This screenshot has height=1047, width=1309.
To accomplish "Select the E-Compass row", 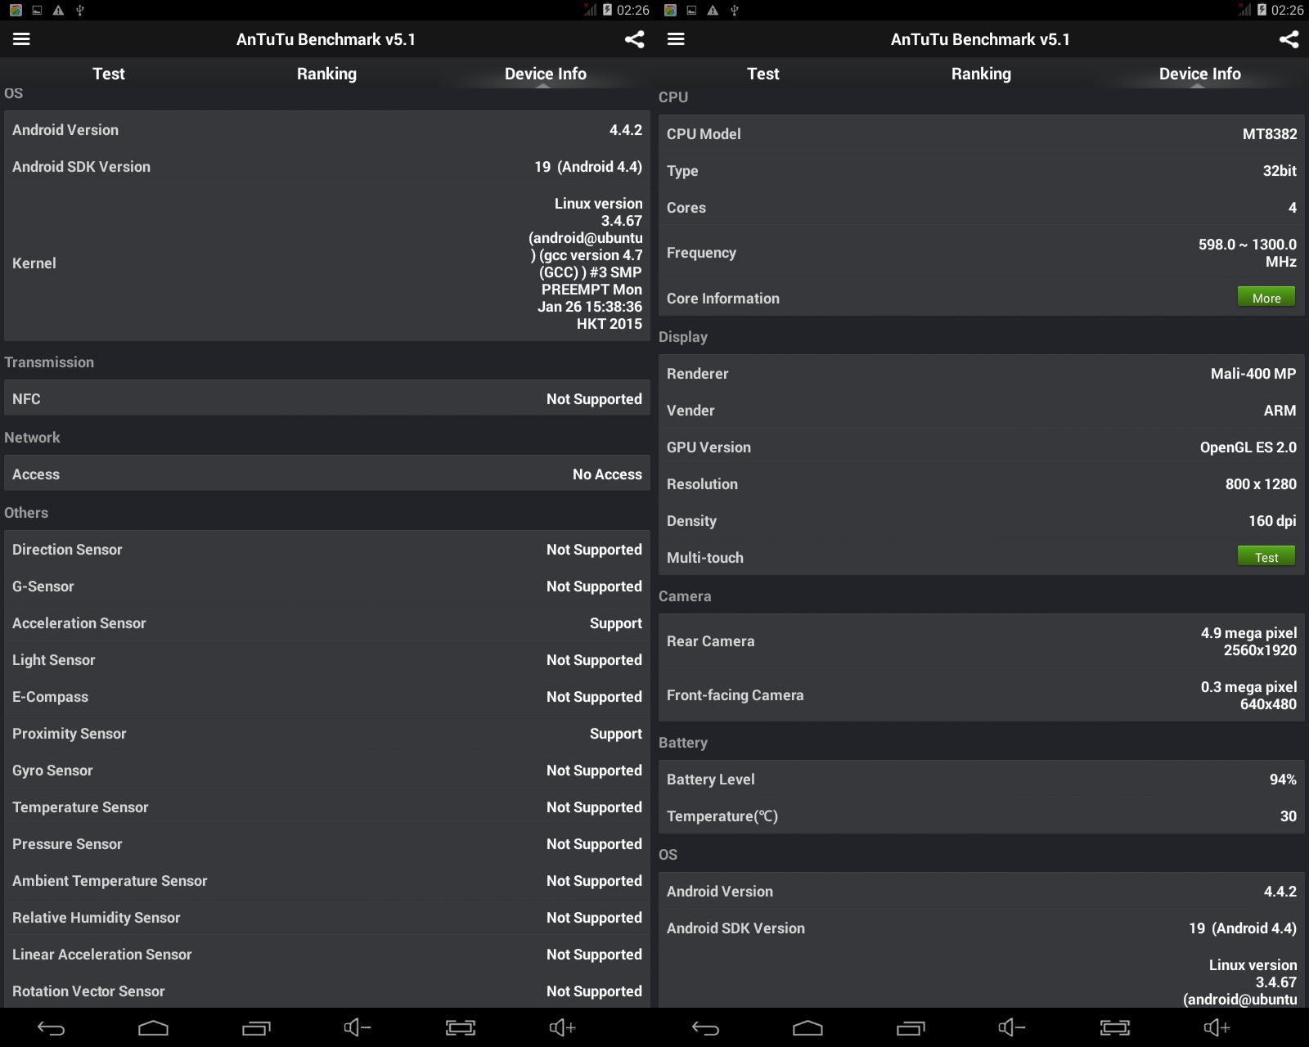I will 326,696.
